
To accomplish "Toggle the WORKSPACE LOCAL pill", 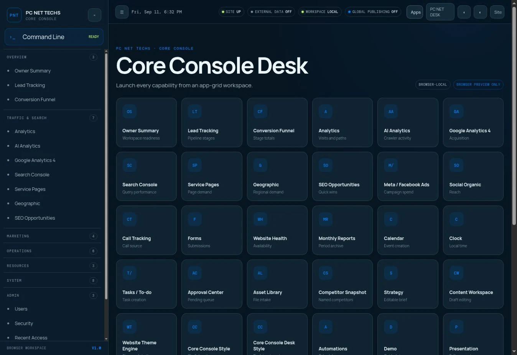I will [319, 12].
